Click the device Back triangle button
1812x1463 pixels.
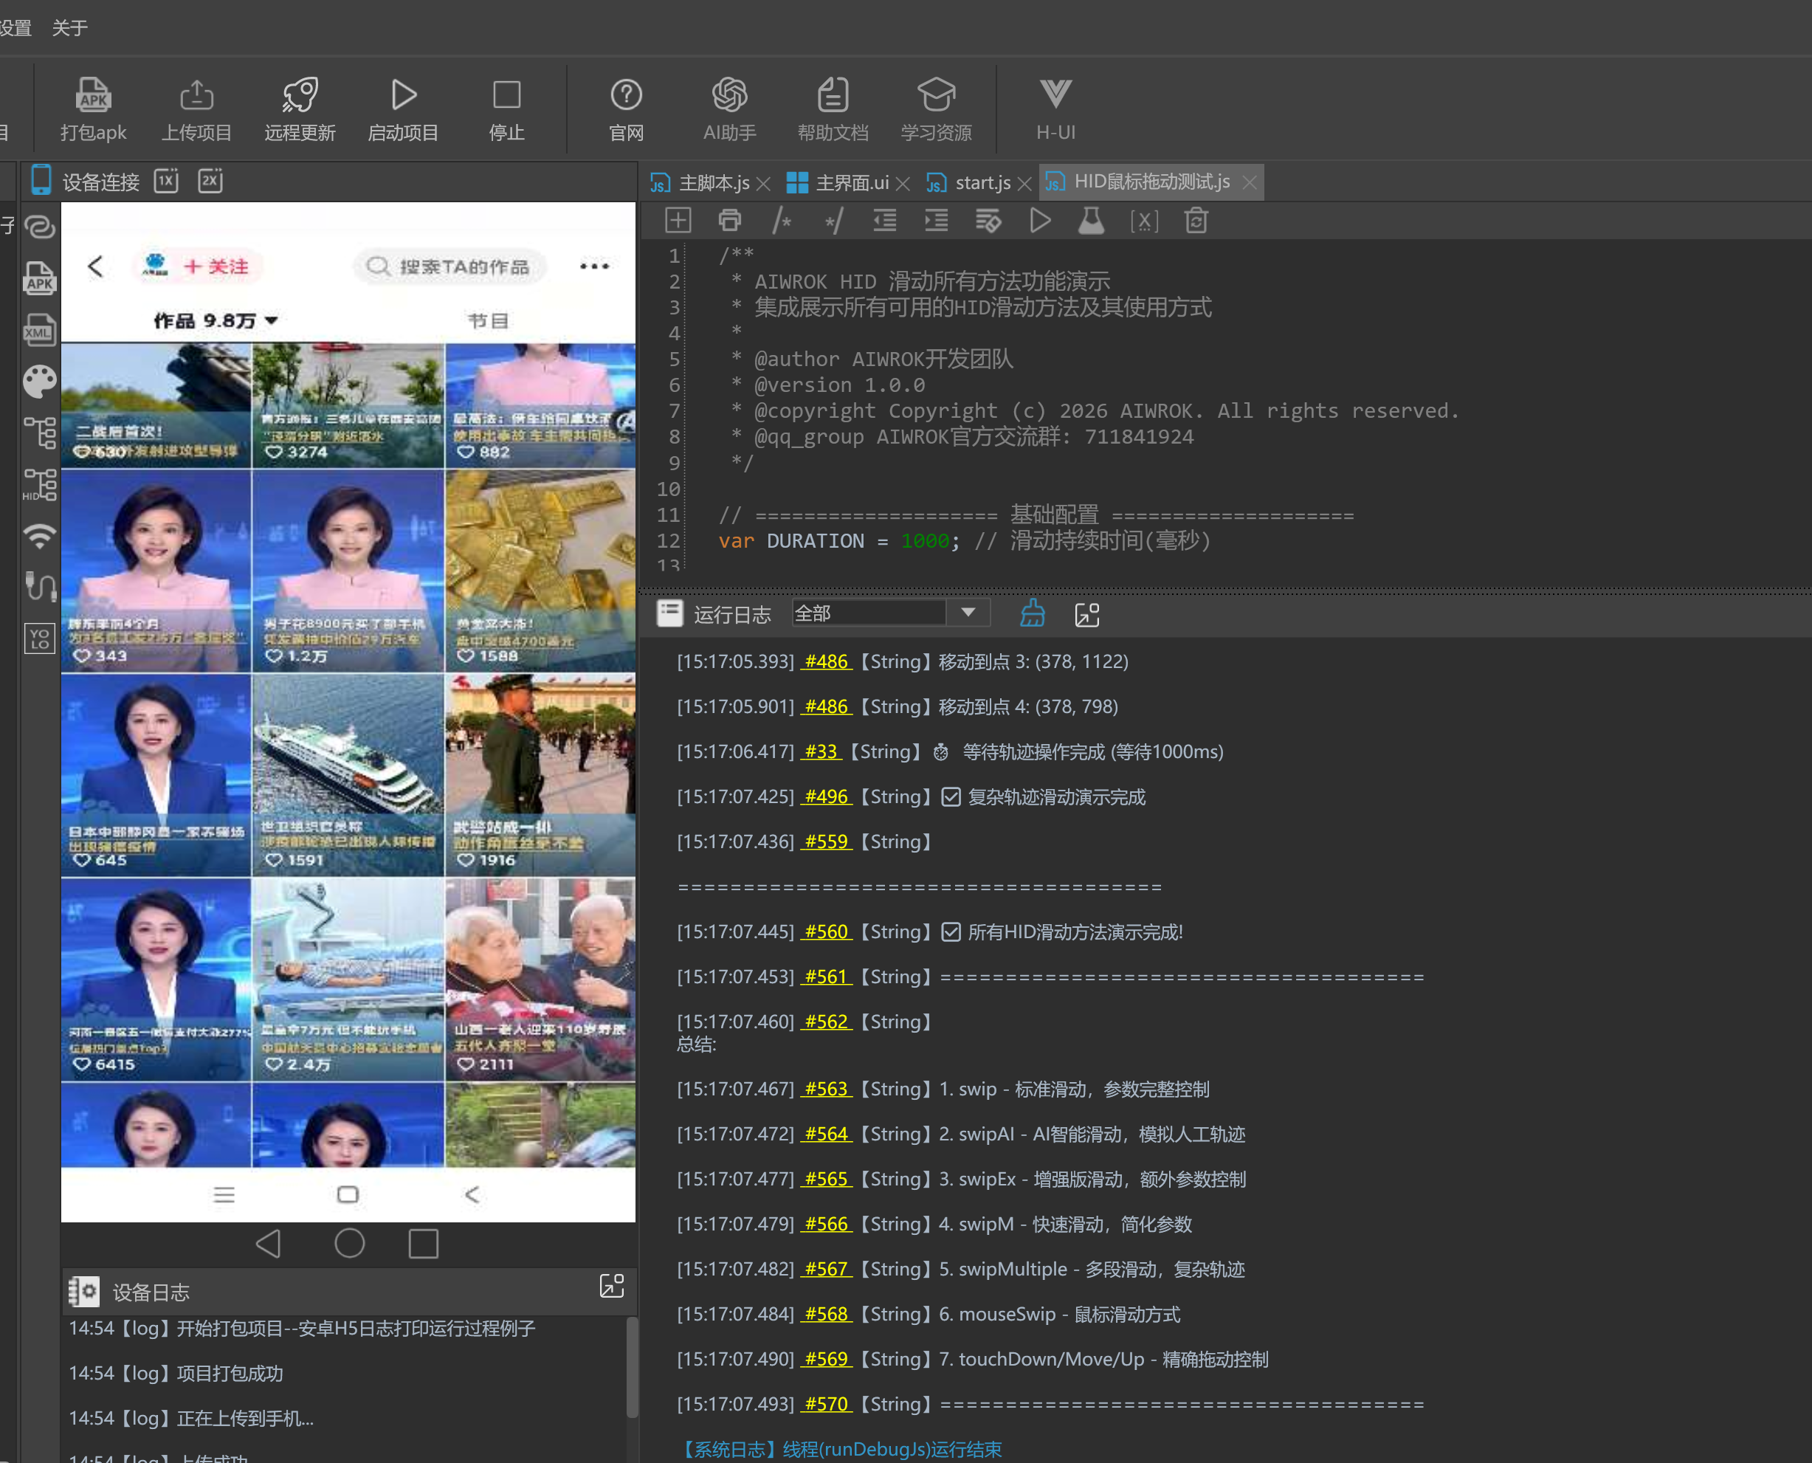pos(269,1243)
